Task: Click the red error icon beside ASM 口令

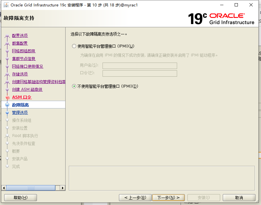Action: 7,98
